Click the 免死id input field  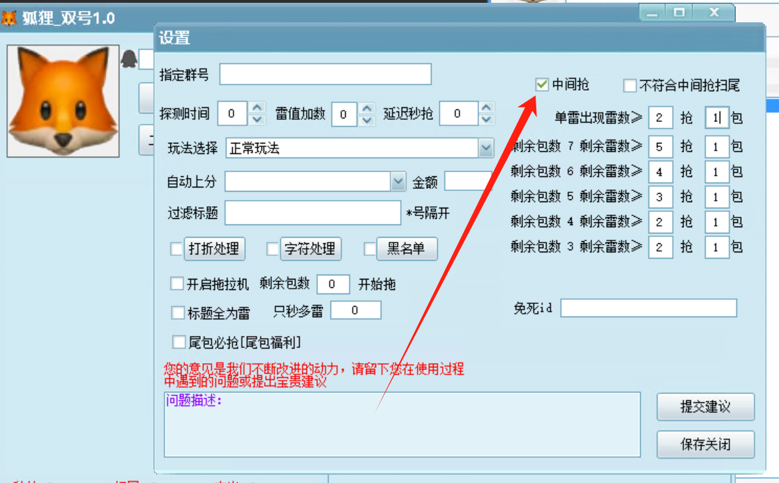click(647, 307)
